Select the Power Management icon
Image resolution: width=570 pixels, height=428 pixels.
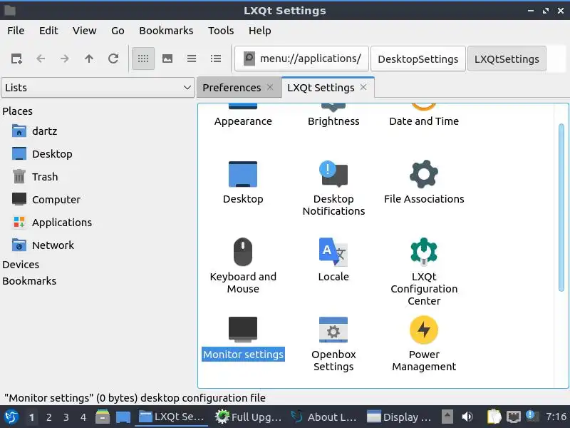[x=424, y=330]
